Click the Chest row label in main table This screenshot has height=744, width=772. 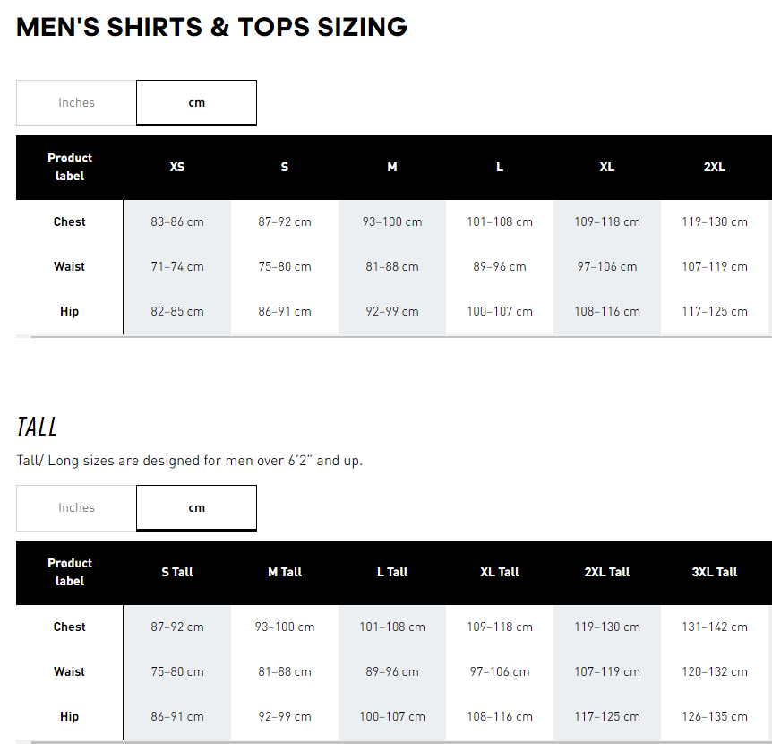(x=70, y=221)
